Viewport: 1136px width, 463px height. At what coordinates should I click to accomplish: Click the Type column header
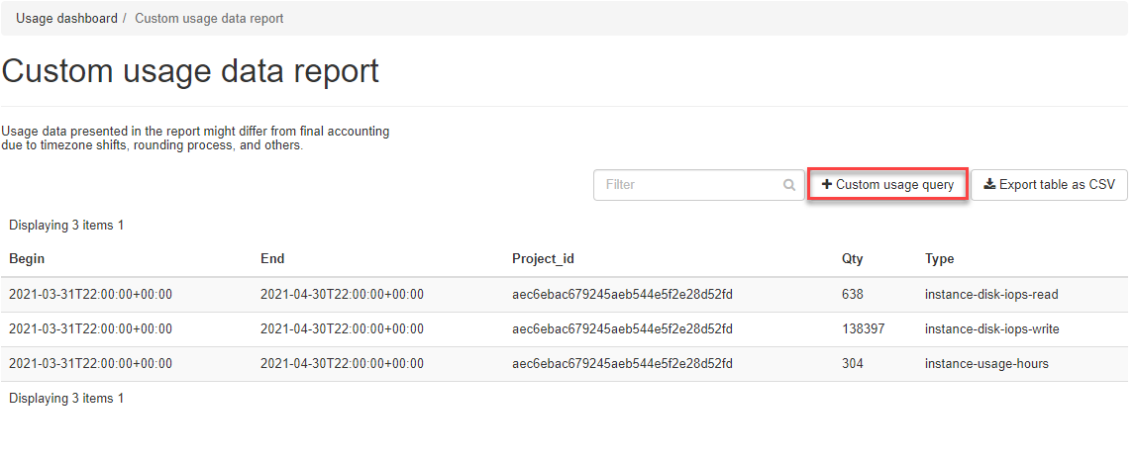(939, 259)
